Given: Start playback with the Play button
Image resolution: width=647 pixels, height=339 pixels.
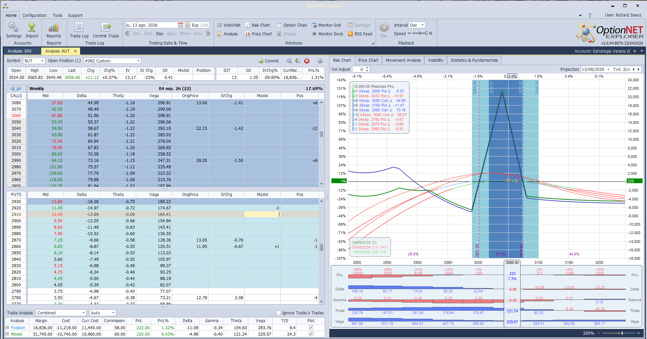Looking at the screenshot, I should pos(384,30).
